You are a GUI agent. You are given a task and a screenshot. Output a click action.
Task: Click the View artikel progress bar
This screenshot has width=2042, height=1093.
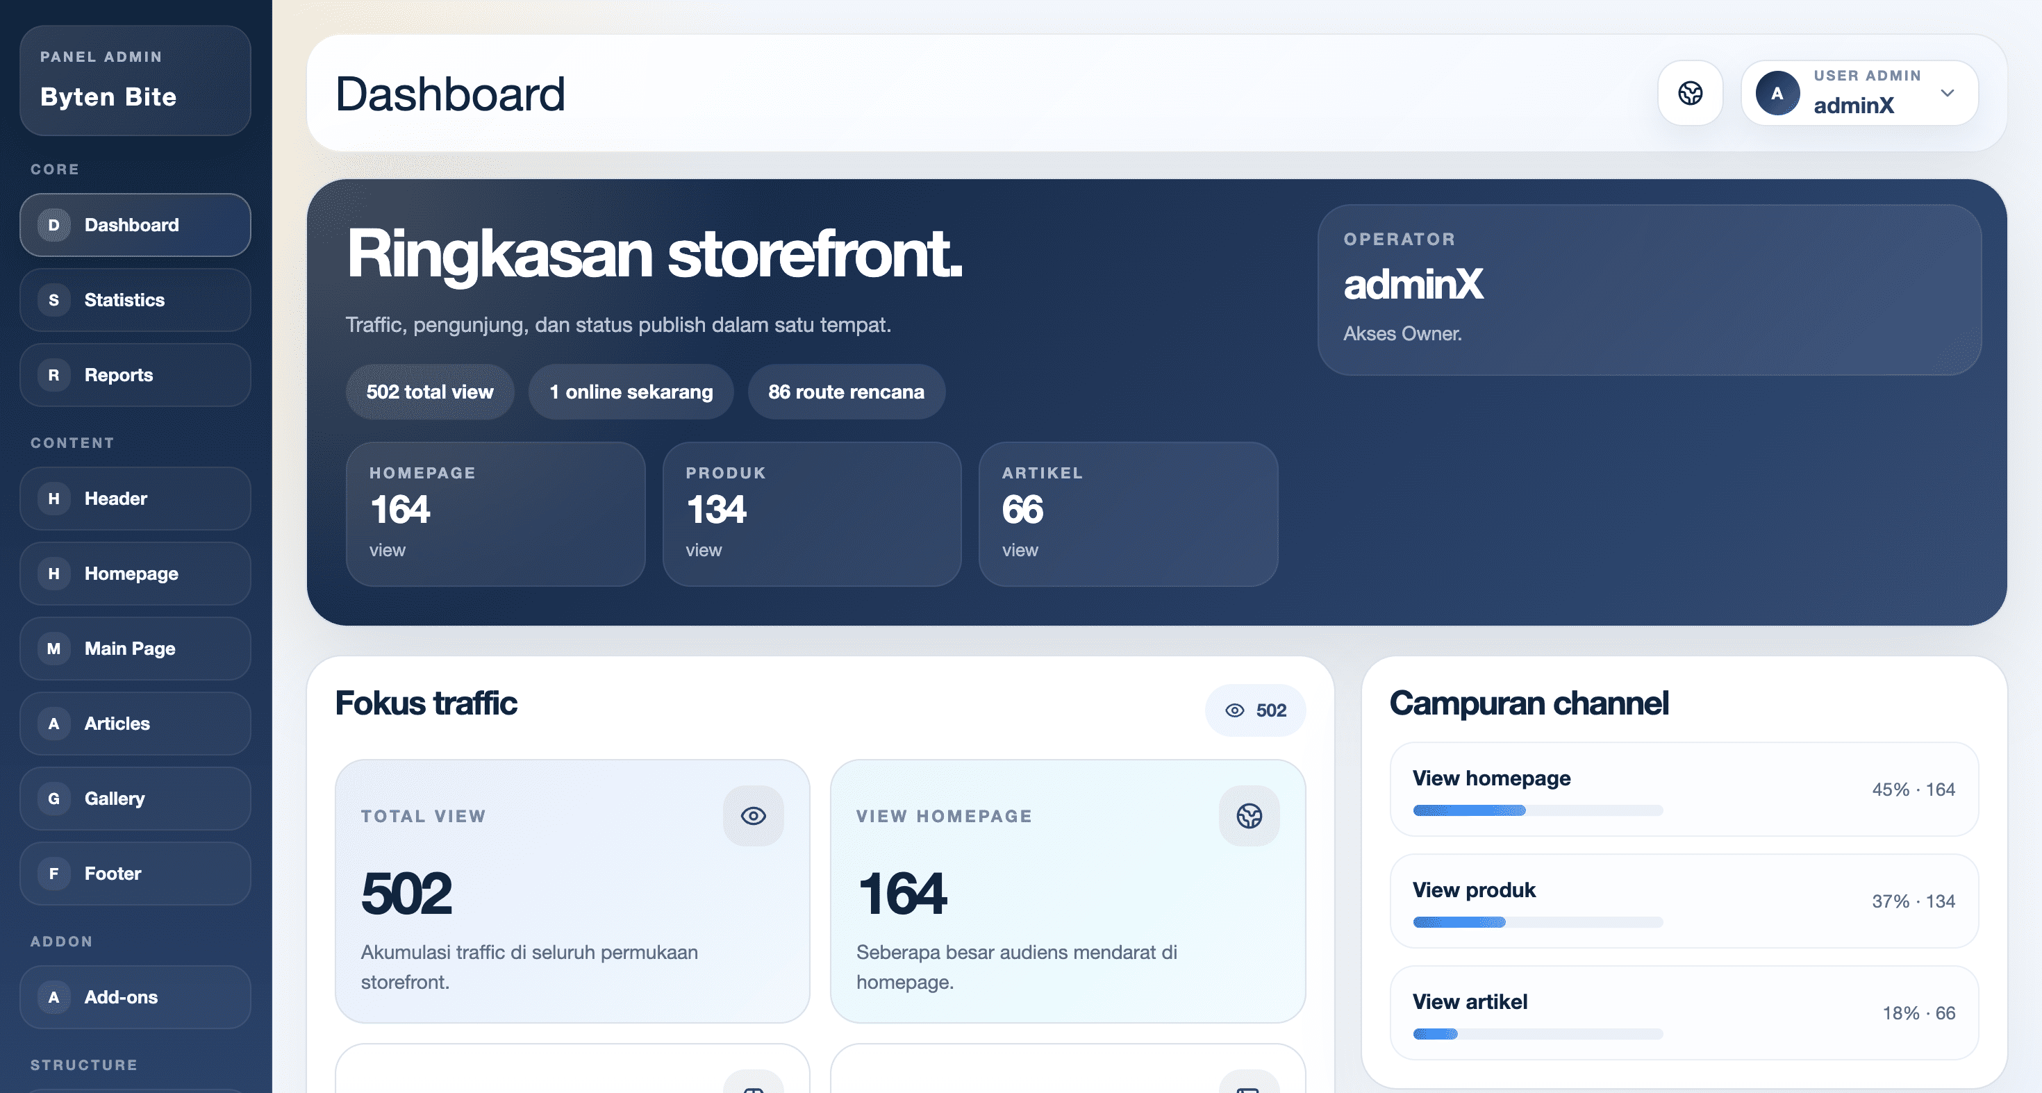1538,1035
